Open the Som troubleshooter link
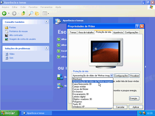 11,58
